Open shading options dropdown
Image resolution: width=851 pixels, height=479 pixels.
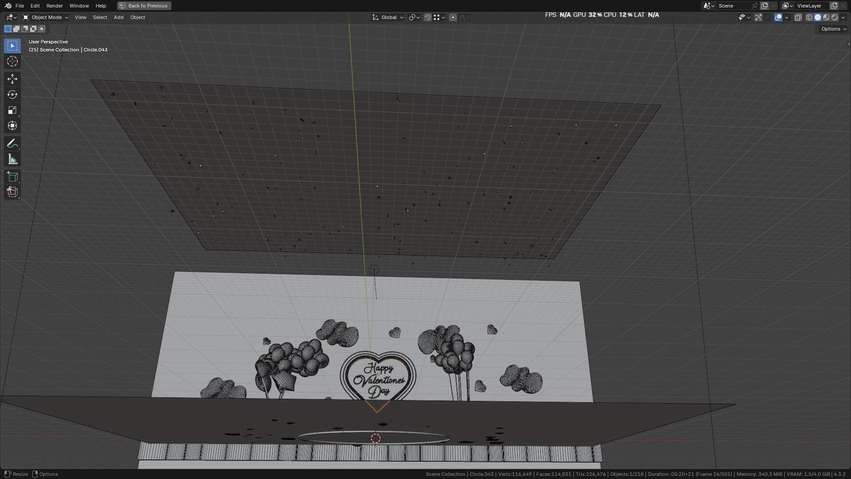click(x=843, y=17)
